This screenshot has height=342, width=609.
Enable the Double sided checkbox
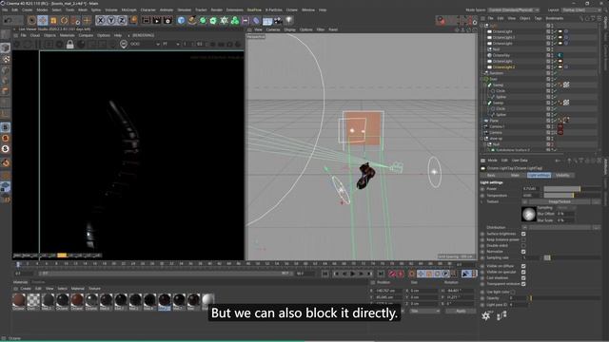tap(523, 245)
